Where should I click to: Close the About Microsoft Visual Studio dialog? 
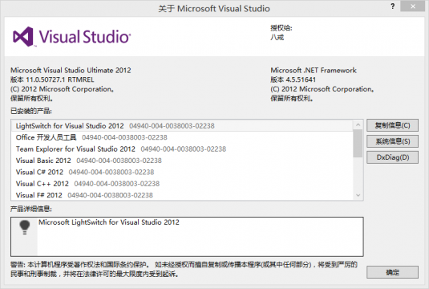click(413, 6)
